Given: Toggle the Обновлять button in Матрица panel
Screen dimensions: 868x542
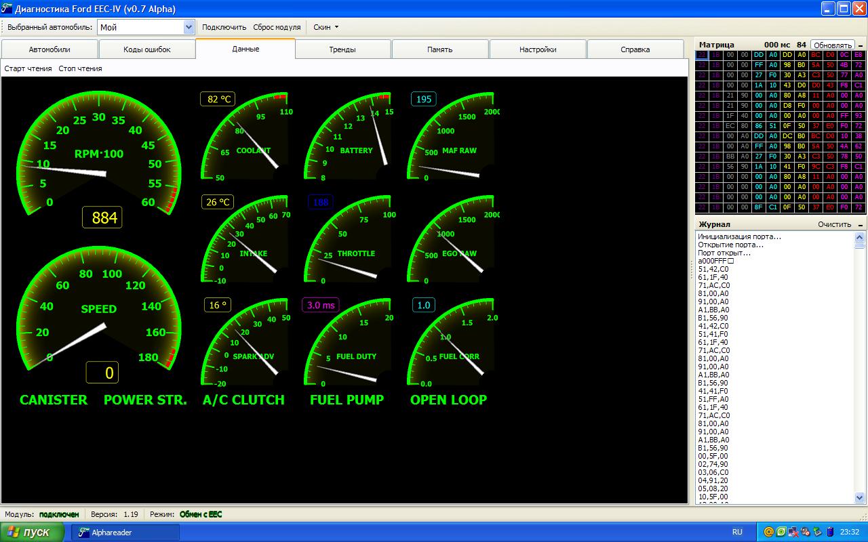Looking at the screenshot, I should coord(832,45).
